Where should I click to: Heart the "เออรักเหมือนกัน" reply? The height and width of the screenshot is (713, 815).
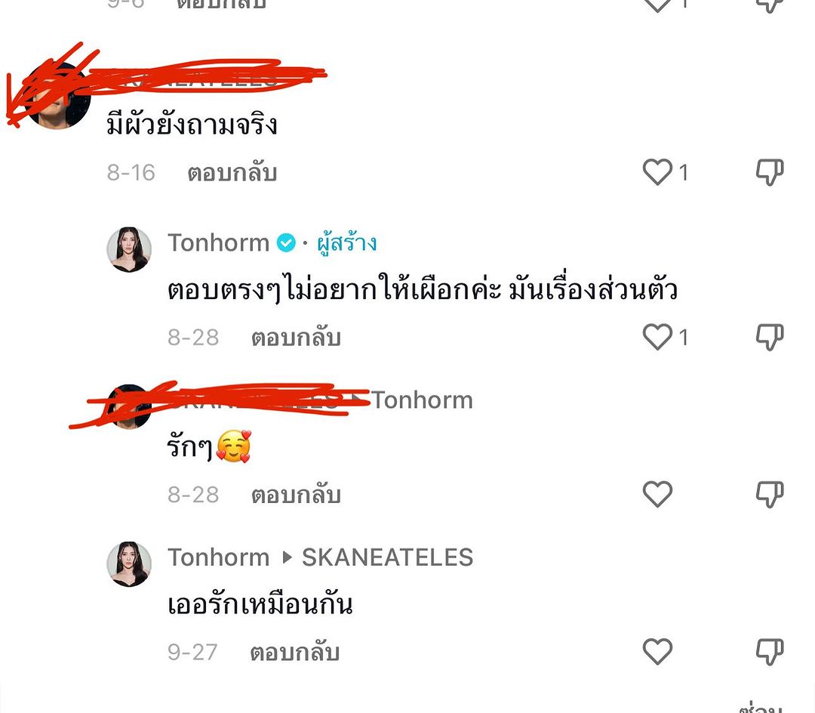pos(657,652)
